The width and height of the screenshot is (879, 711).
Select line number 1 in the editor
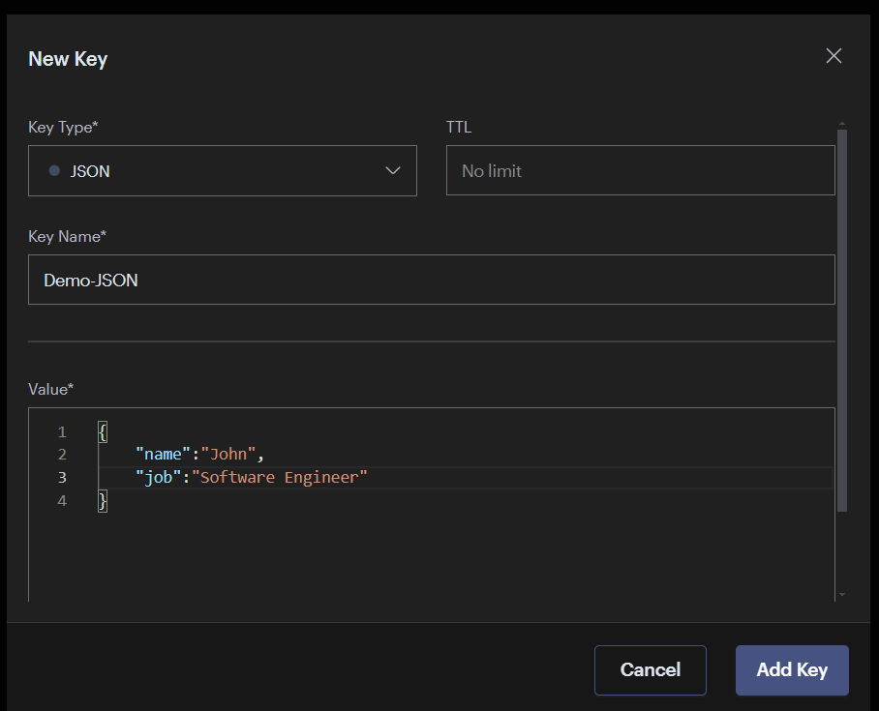click(x=61, y=431)
